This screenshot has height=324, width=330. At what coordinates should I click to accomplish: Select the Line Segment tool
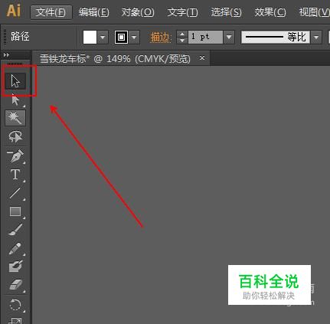point(15,193)
